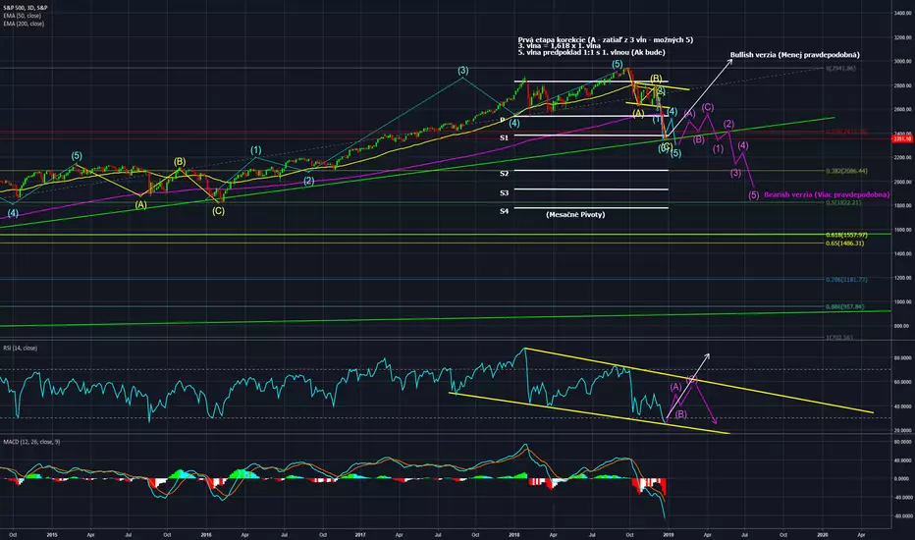Click the Fibonacci 0.5(1822.21) level label
Viewport: 915px width, 540px height.
[843, 202]
